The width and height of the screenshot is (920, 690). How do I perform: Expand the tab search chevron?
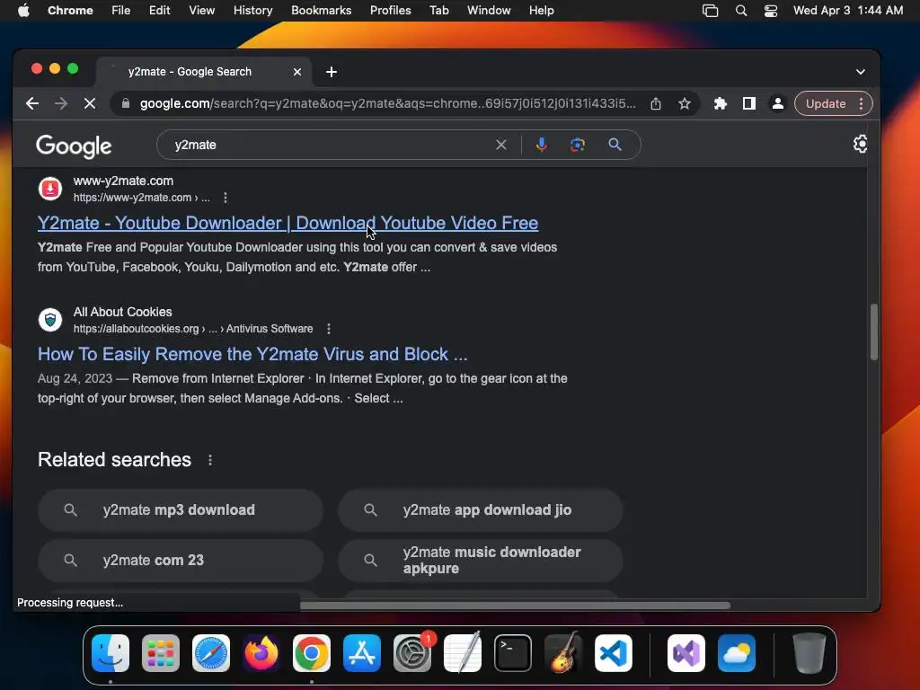860,72
